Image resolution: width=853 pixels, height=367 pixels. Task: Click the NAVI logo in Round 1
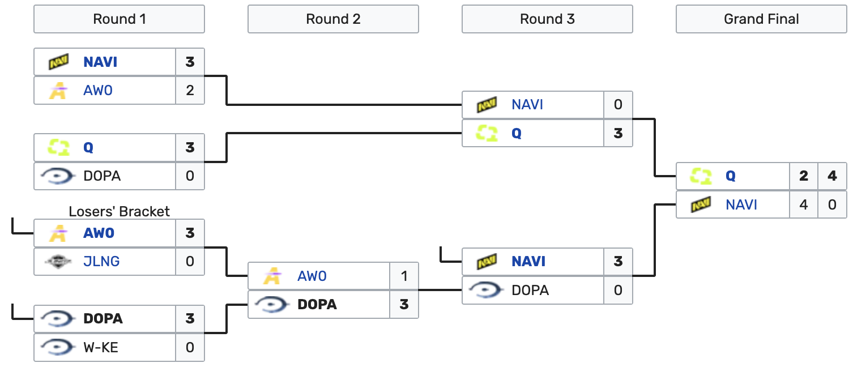coord(58,62)
